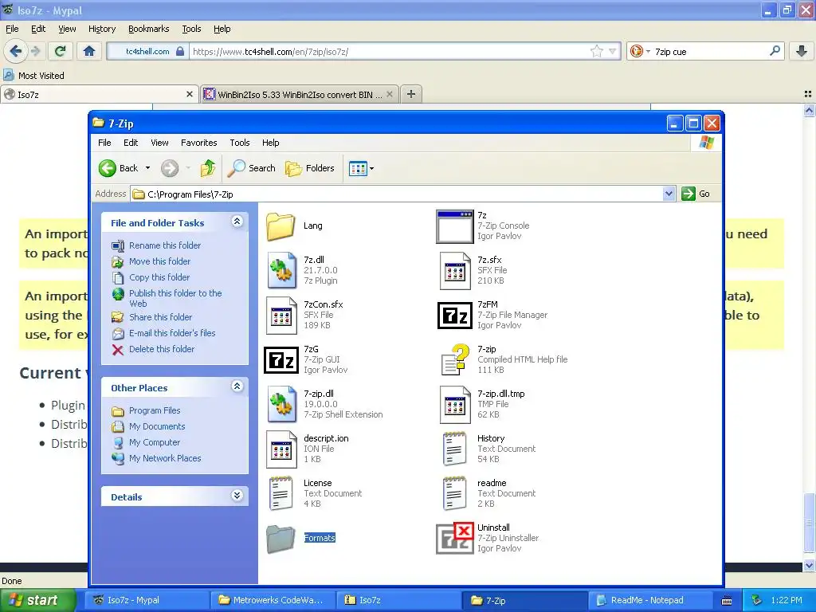The height and width of the screenshot is (612, 816).
Task: Bookmark this page with the star icon
Action: (x=596, y=51)
